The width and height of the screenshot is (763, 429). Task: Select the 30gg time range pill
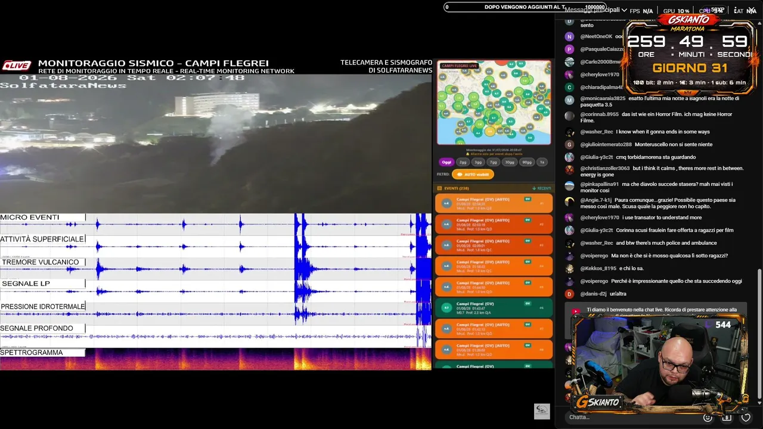(x=509, y=162)
